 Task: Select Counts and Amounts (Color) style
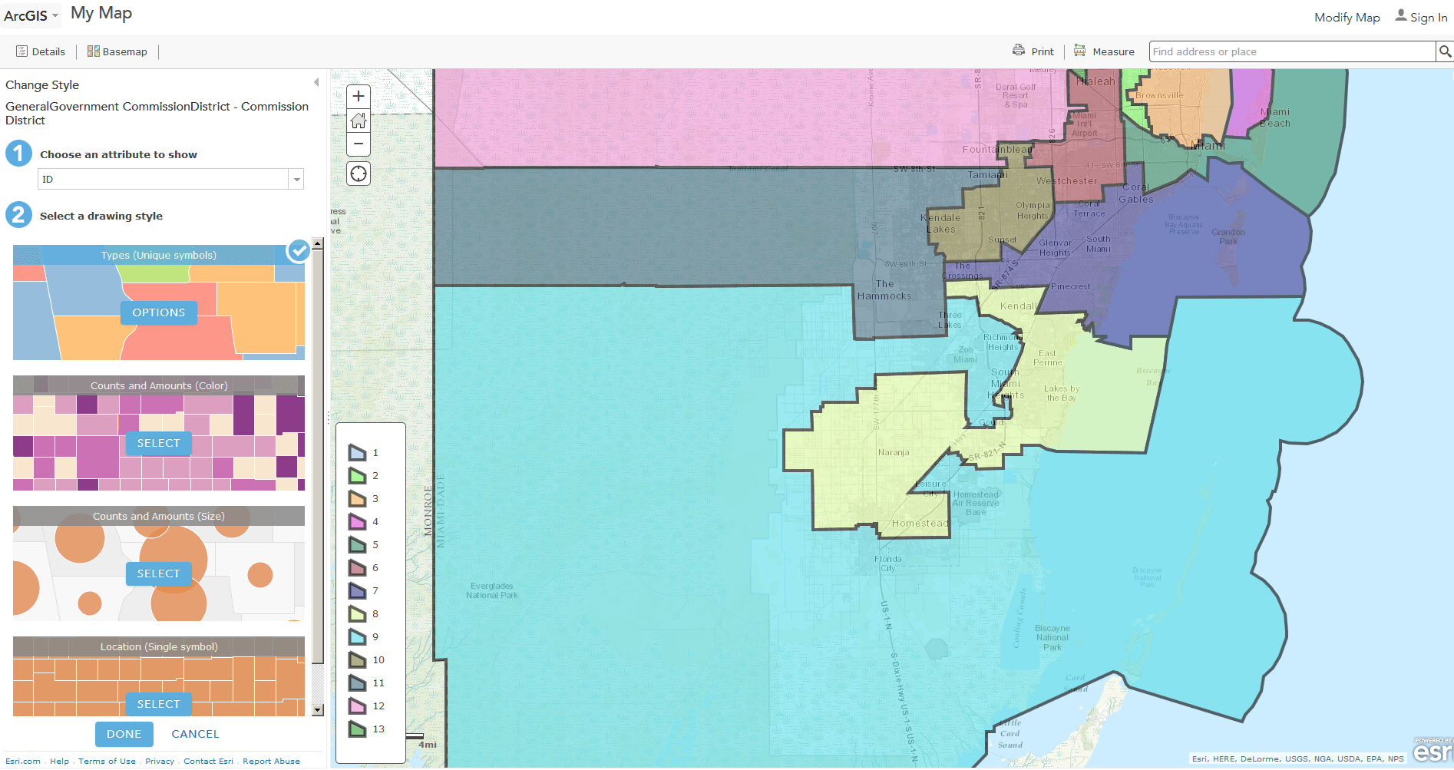(x=159, y=443)
